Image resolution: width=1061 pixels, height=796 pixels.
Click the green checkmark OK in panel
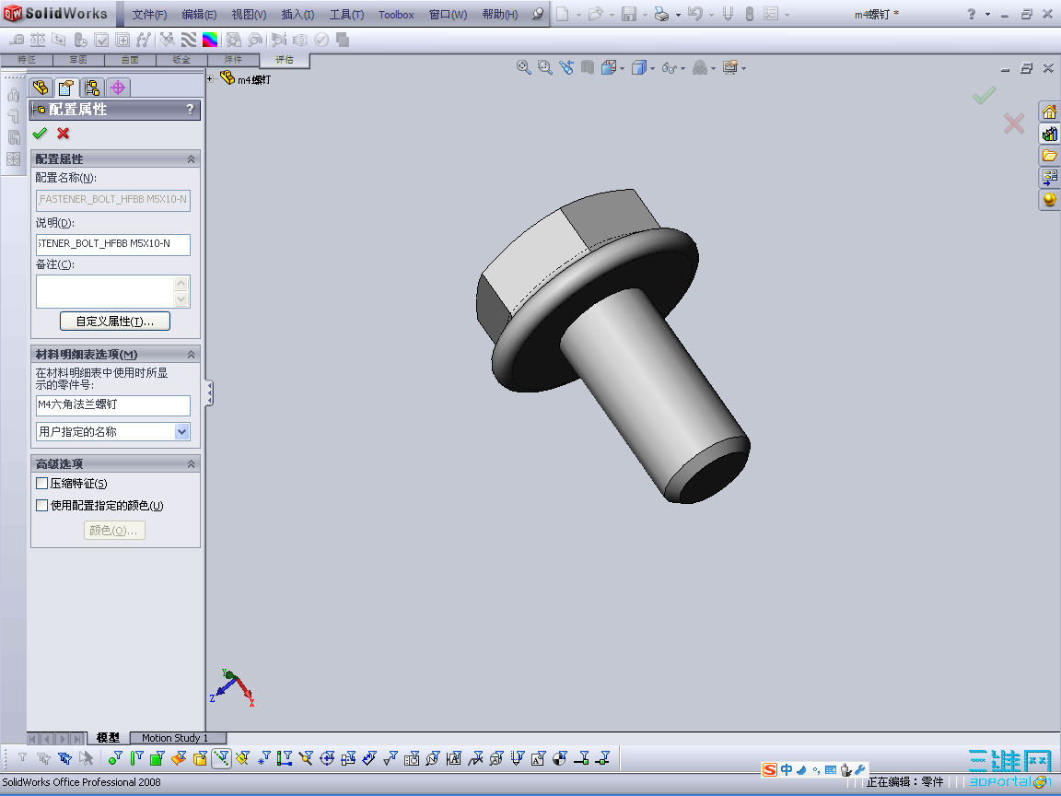(x=40, y=133)
